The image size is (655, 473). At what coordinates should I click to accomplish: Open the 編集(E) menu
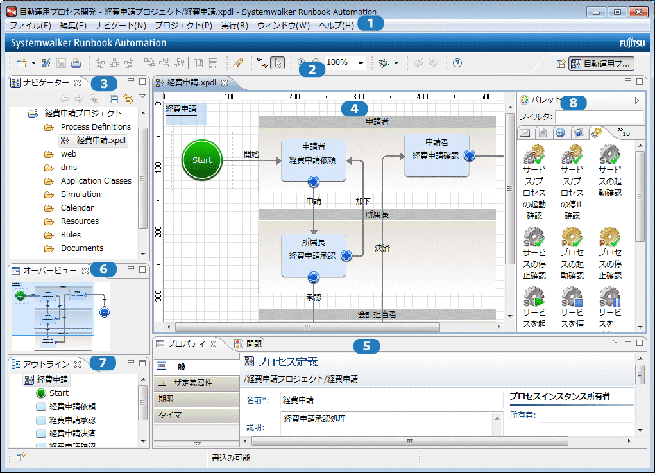(73, 26)
